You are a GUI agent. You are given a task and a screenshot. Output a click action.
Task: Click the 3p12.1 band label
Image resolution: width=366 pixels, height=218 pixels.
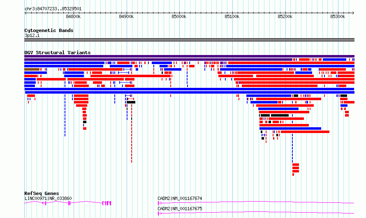(x=32, y=35)
